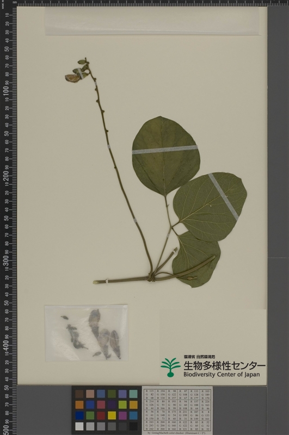Viewport: 289px width, 435px height.
Task: Click the topmost round leaf with tape
Action: 166,156
